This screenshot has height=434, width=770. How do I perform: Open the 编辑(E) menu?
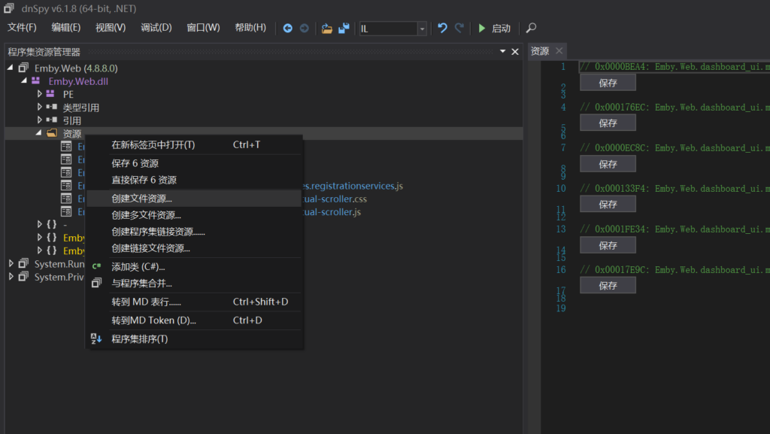66,28
